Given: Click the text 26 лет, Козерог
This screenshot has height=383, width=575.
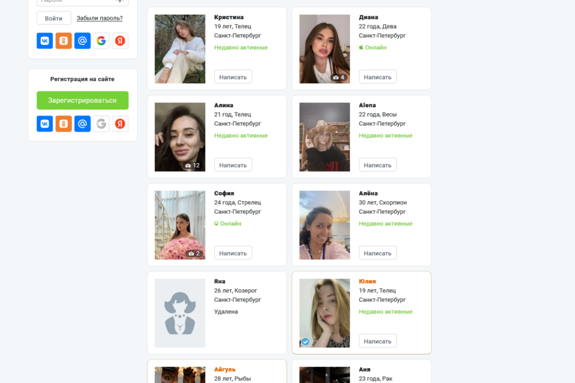Looking at the screenshot, I should point(236,290).
